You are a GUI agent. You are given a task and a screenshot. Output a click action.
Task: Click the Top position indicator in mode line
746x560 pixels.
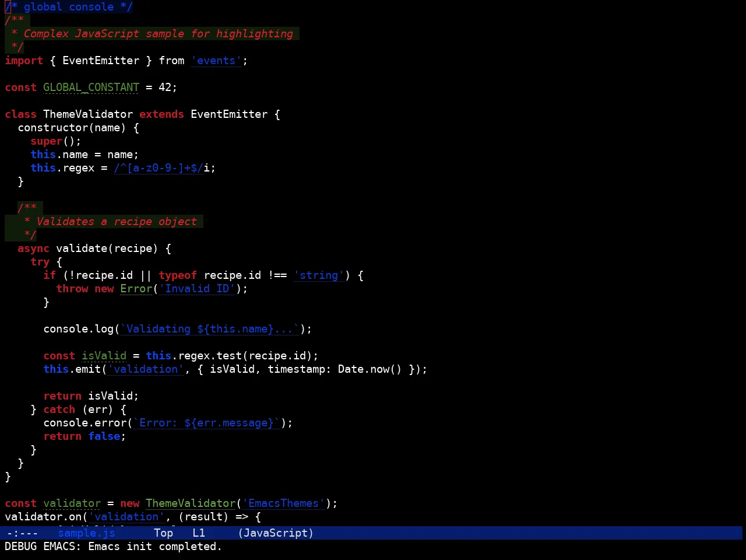click(x=163, y=533)
